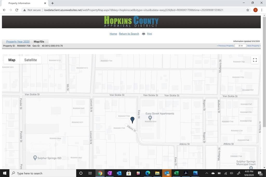Image resolution: width=266 pixels, height=177 pixels.
Task: Open the Photos app from the taskbar
Action: pos(195,173)
